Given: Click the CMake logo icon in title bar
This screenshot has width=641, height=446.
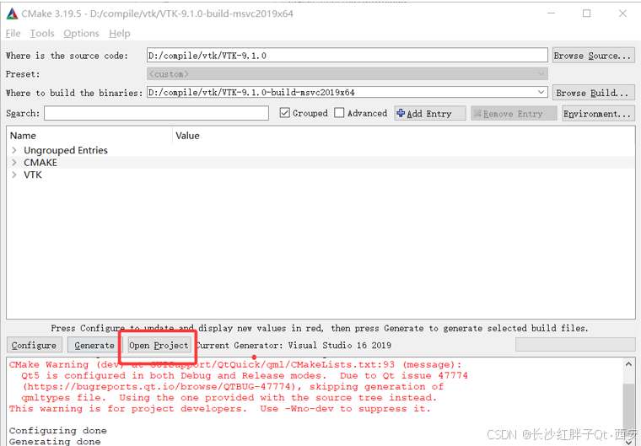Looking at the screenshot, I should point(12,13).
